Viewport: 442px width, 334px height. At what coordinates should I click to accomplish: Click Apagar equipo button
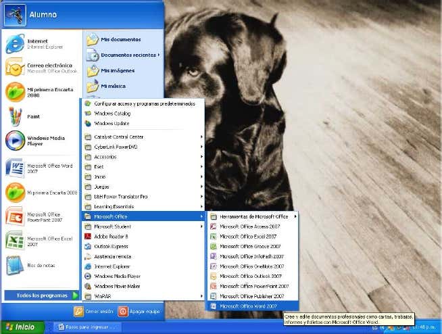pyautogui.click(x=139, y=312)
